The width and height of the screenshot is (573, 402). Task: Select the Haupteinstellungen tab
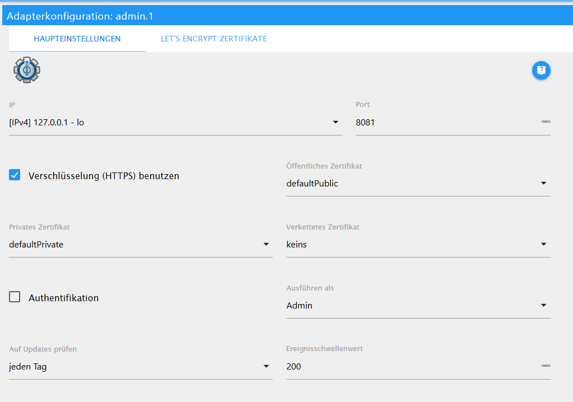(x=77, y=39)
